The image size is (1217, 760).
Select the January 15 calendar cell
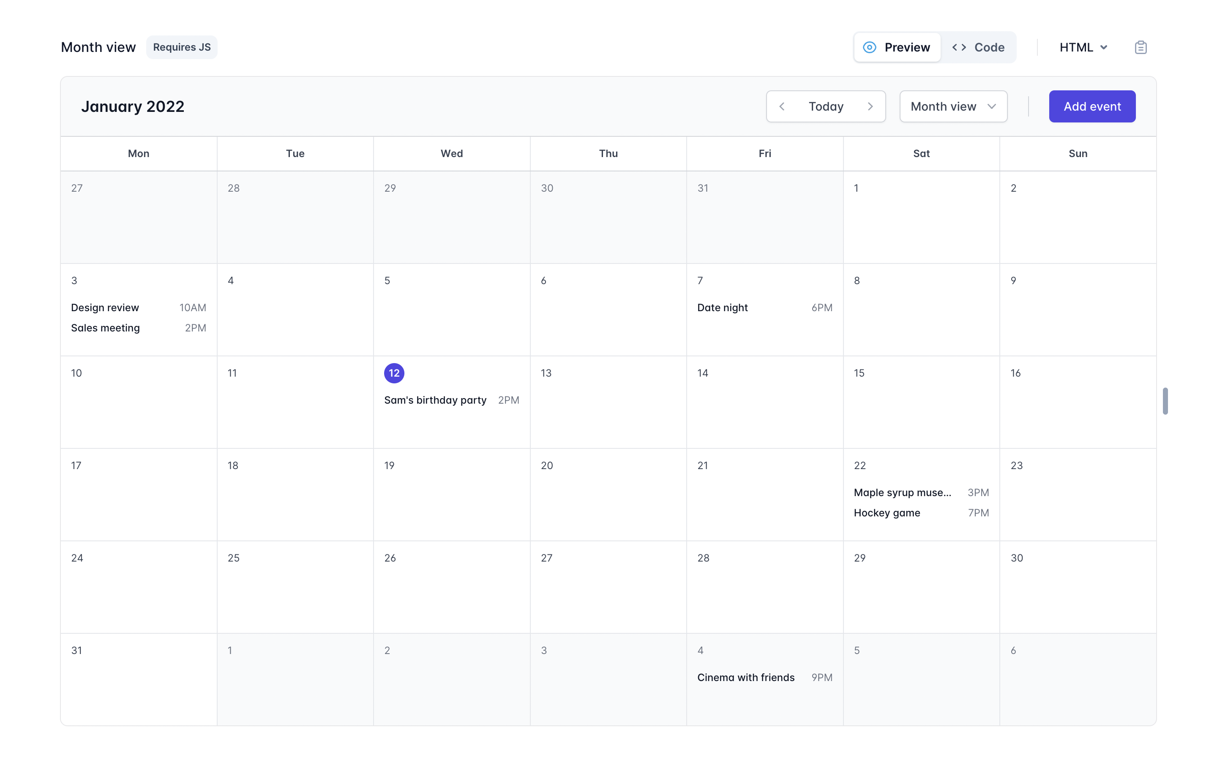[x=921, y=402]
